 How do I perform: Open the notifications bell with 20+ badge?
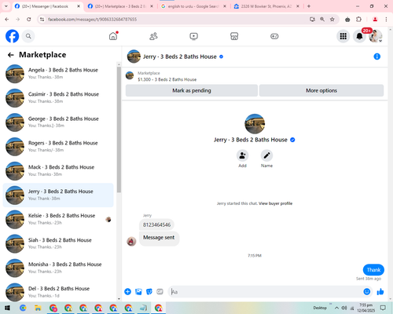(x=359, y=36)
